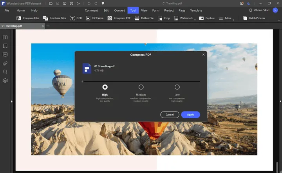Cancel the Compress PDF dialog
The height and width of the screenshot is (173, 282).
[x=170, y=115]
